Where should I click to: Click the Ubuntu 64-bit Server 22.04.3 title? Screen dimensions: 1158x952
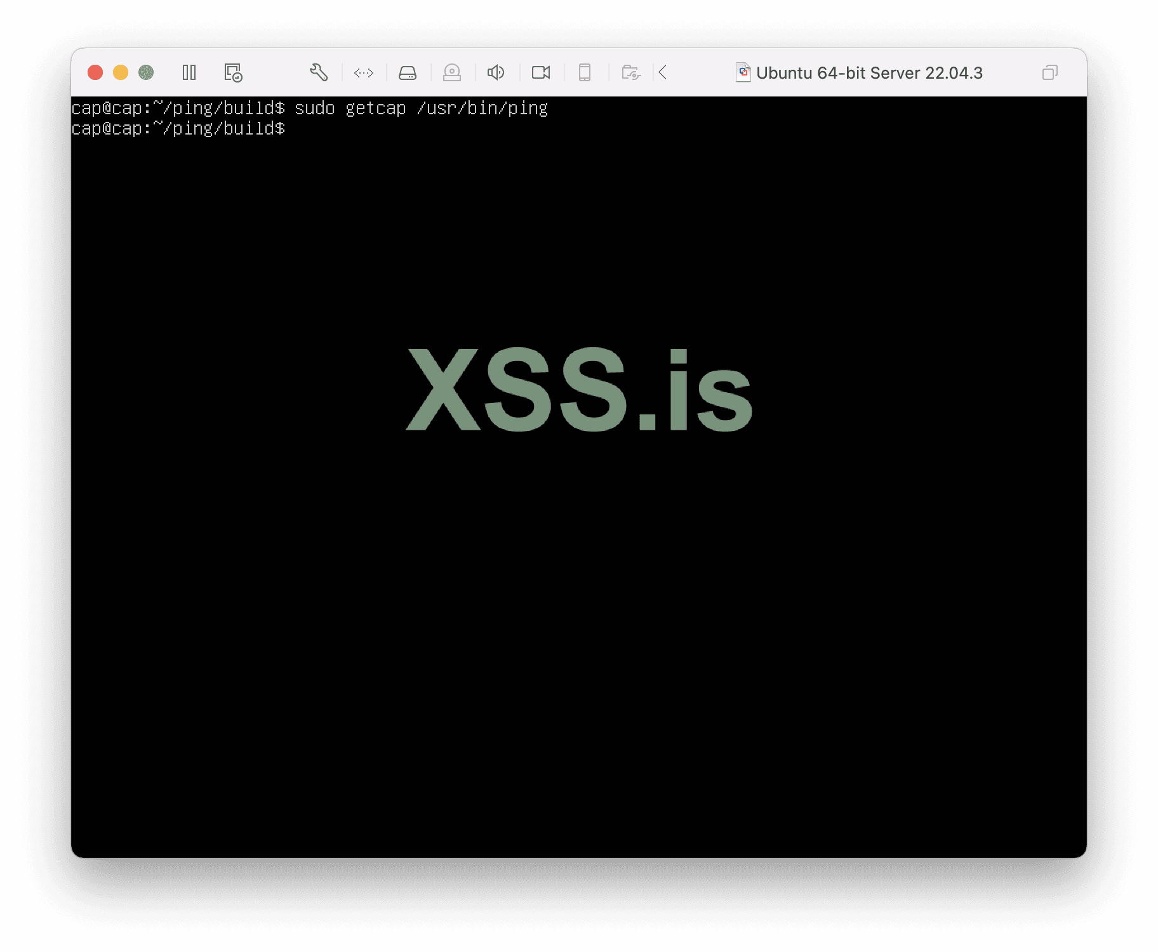(869, 73)
